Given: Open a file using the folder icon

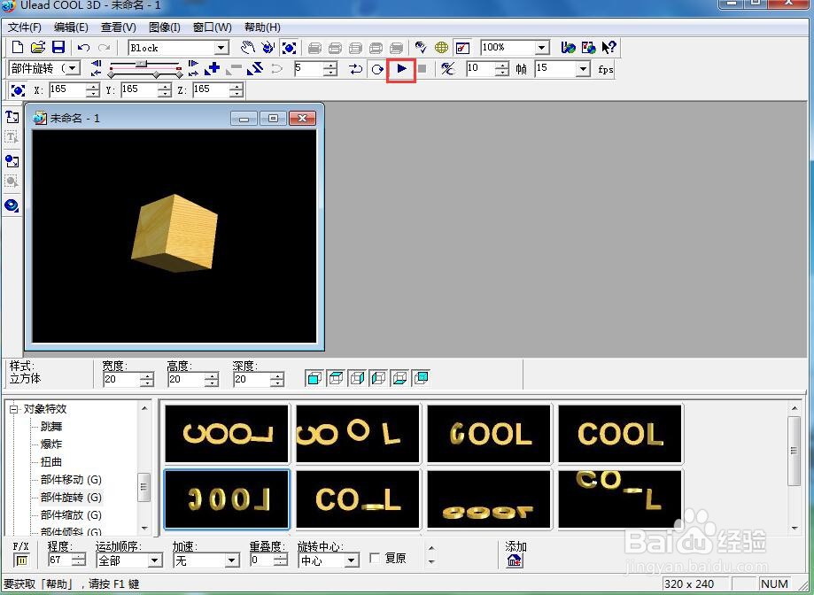Looking at the screenshot, I should (37, 48).
